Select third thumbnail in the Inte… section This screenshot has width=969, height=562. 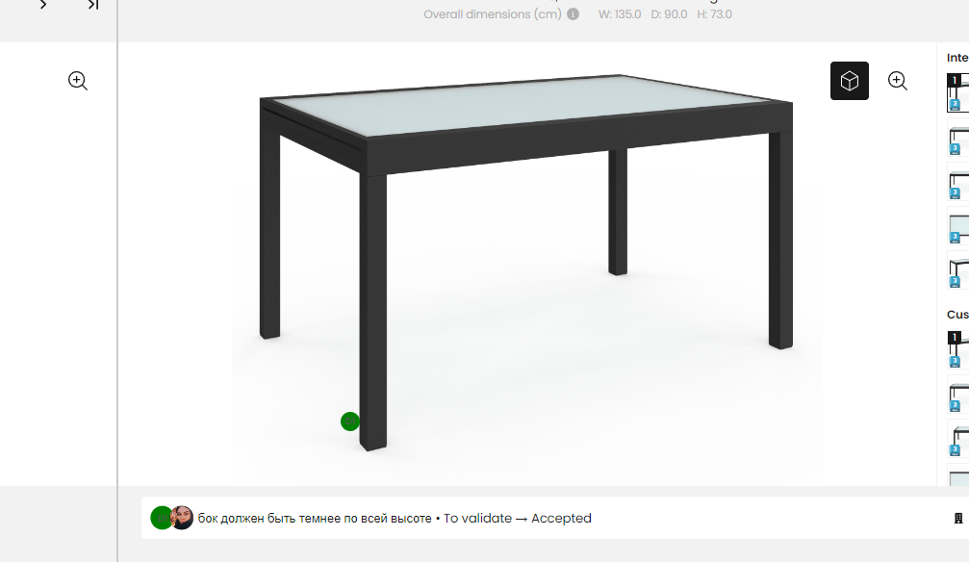(958, 182)
